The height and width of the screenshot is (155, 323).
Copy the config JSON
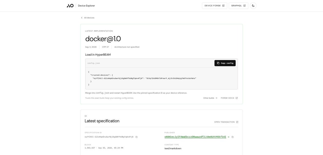[x=225, y=63]
